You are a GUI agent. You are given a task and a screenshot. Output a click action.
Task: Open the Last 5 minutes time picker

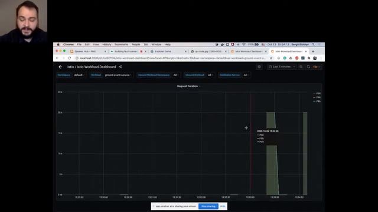[x=281, y=67]
